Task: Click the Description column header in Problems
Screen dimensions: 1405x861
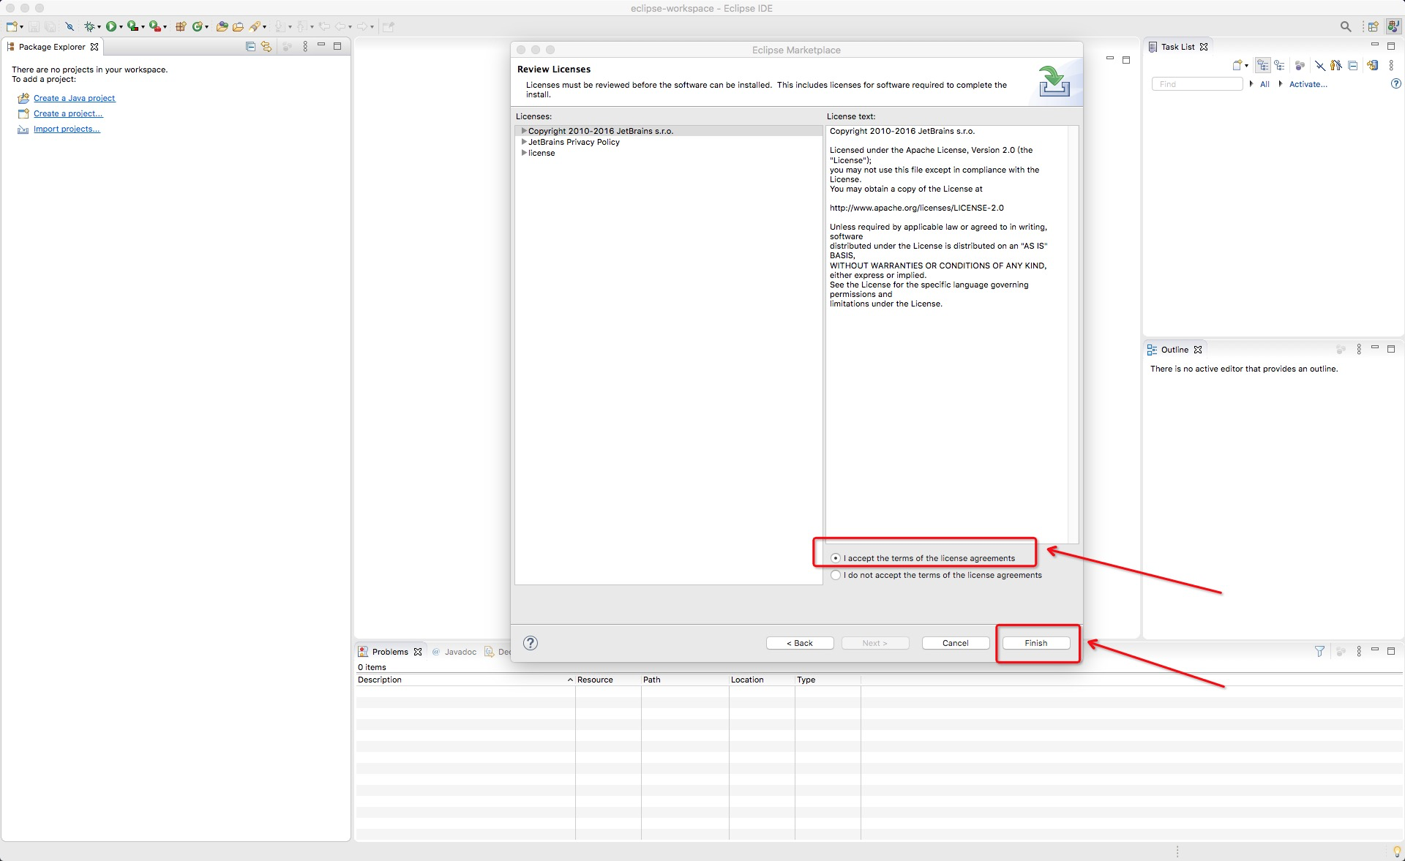Action: point(465,680)
